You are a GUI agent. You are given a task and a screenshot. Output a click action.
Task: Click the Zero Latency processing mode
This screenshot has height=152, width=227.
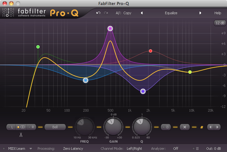[73, 149]
